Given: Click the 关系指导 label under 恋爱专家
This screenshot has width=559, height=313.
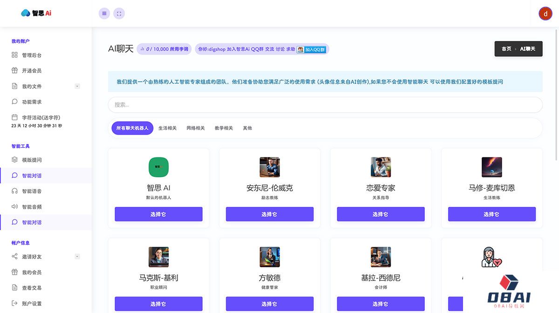Looking at the screenshot, I should click(x=381, y=197).
